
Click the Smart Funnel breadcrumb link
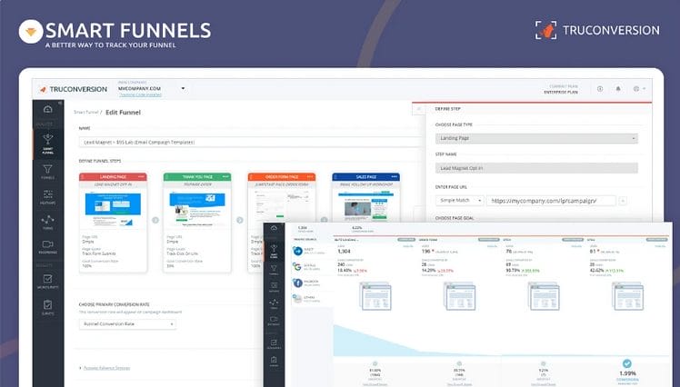coord(85,111)
